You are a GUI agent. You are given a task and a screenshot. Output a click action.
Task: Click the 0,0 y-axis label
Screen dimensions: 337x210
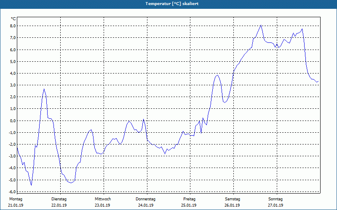[13, 121]
